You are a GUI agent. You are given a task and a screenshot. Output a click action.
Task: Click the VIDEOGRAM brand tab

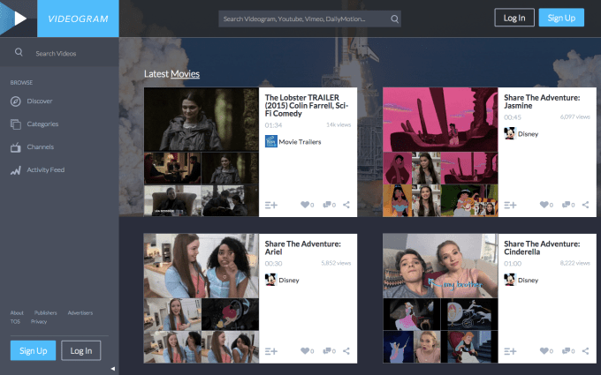coord(78,19)
